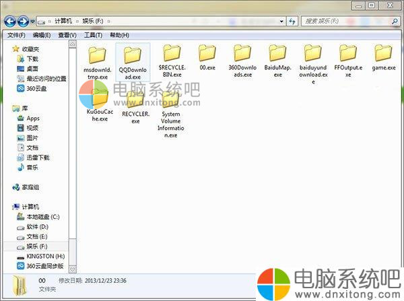Screen dimensions: 404x301
Task: Open KINGSTON (H:) removable drive
Action: (x=40, y=257)
